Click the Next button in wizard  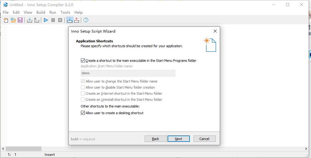pyautogui.click(x=179, y=139)
